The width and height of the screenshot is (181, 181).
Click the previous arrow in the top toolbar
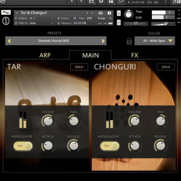coord(72,1)
